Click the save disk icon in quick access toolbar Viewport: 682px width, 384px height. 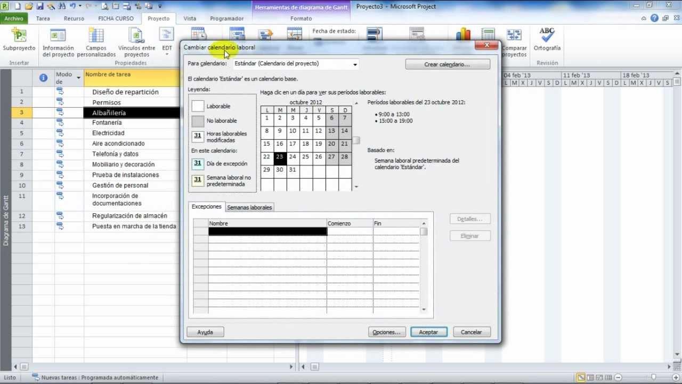40,6
